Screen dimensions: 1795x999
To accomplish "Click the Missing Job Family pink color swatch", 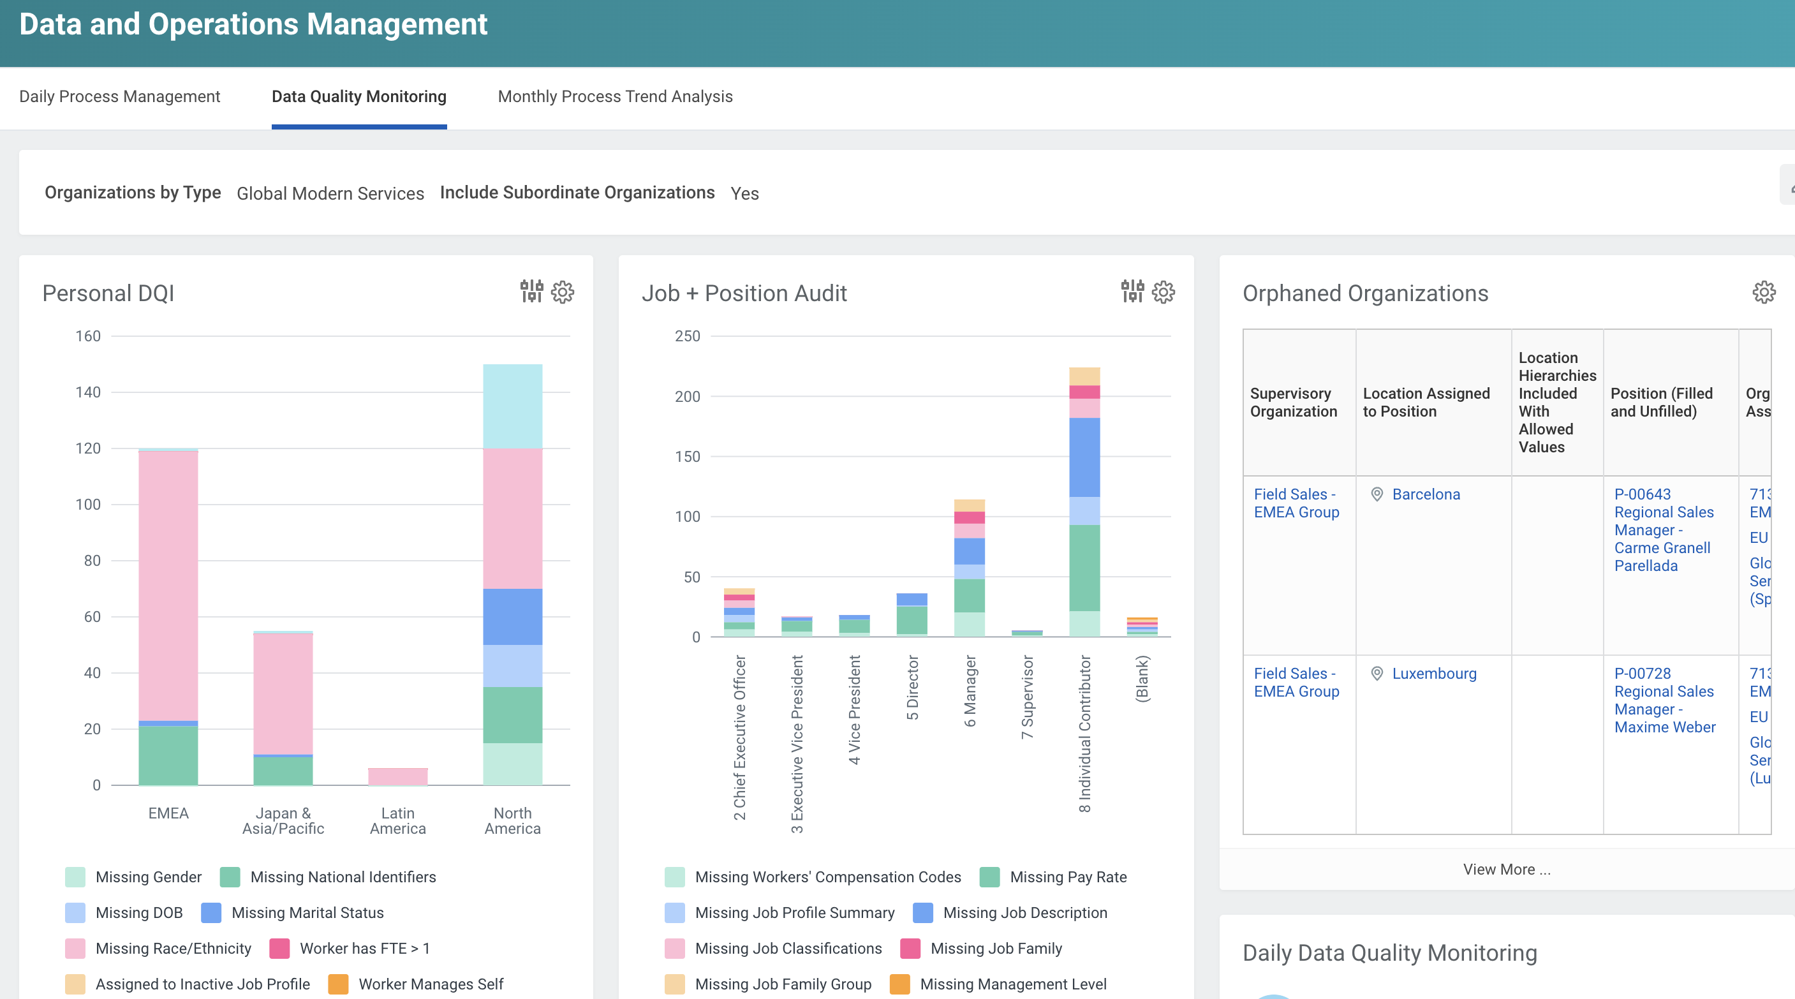I will [910, 948].
